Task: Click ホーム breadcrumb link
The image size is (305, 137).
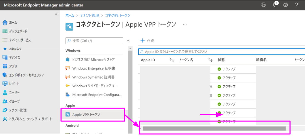Action: [x=70, y=16]
